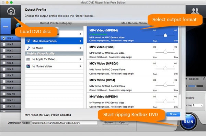Click the profile list vertical scrollbar
Image resolution: width=206 pixels, height=136 pixels.
coord(180,61)
